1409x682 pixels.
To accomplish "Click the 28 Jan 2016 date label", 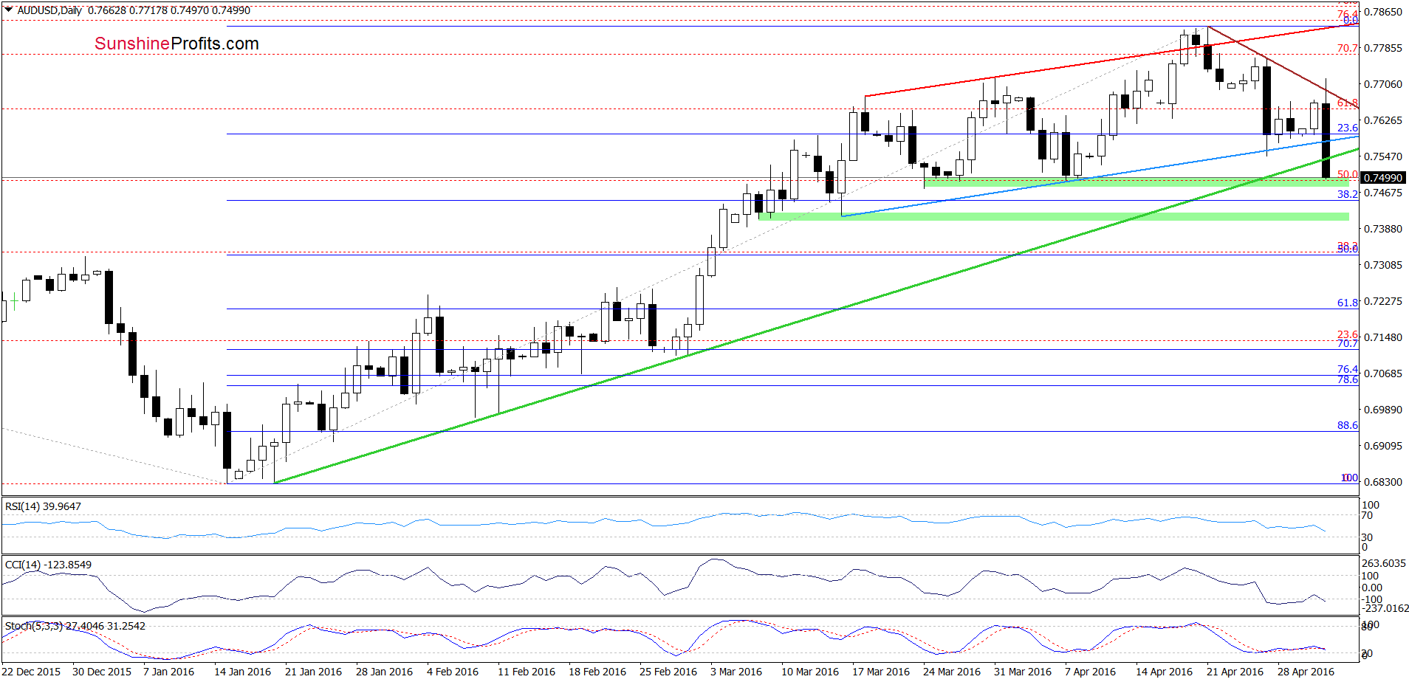I will 384,672.
